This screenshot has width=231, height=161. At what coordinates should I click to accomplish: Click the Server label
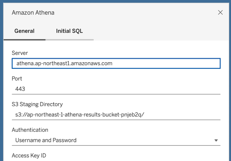(x=20, y=53)
